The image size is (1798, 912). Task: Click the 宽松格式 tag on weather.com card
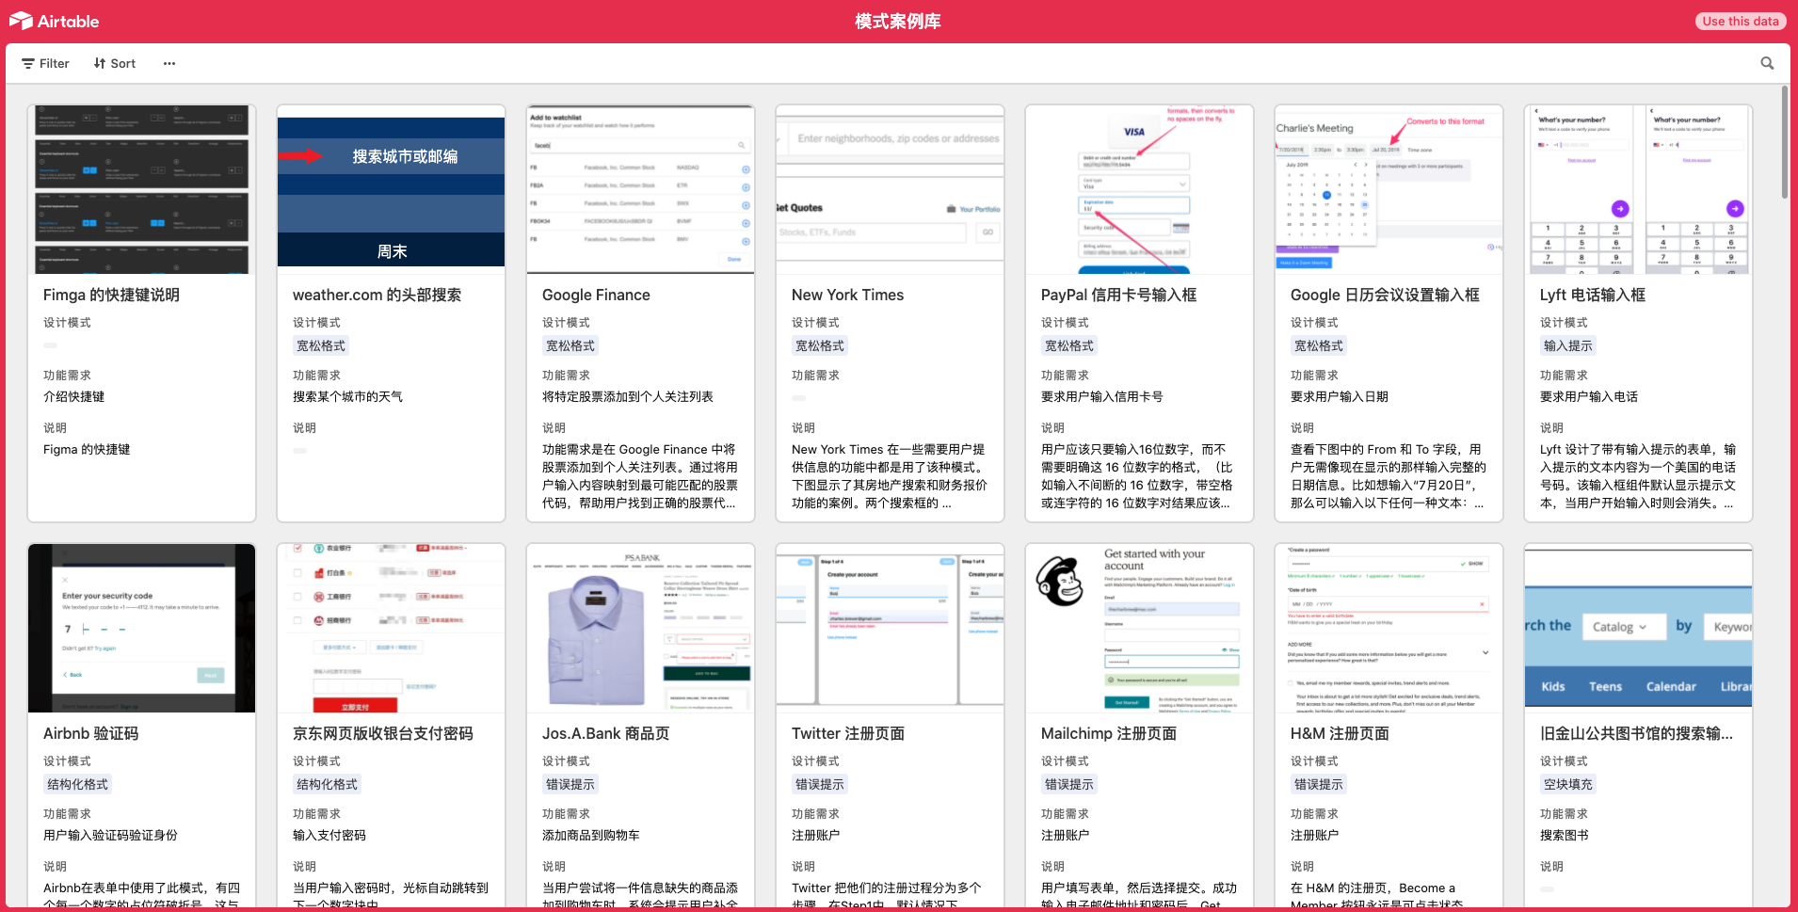321,345
